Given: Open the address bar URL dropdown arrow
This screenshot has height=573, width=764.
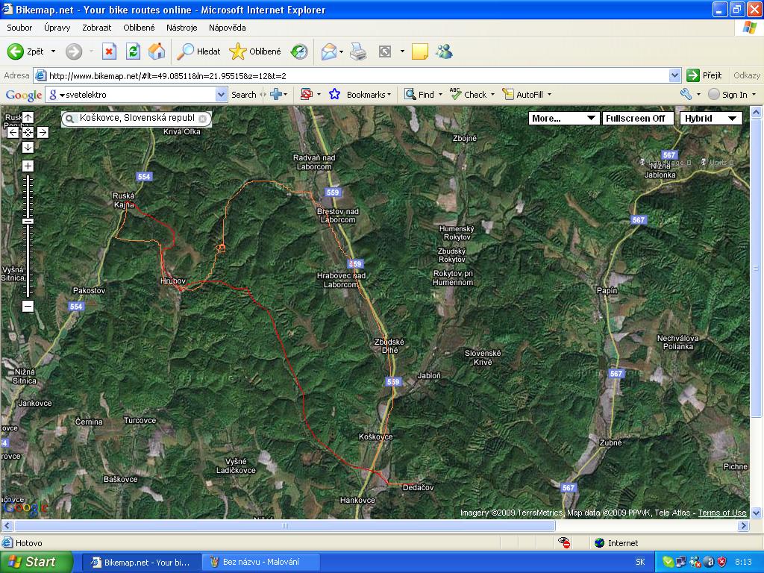Looking at the screenshot, I should tap(674, 75).
